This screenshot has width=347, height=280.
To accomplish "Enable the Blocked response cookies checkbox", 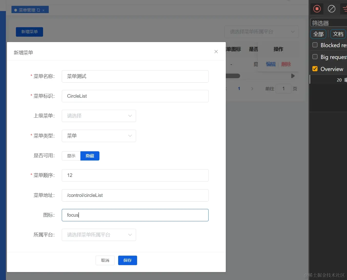I will (x=315, y=45).
